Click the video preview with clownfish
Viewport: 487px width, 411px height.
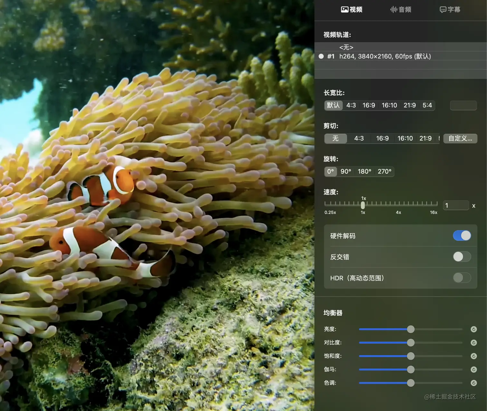click(x=157, y=205)
